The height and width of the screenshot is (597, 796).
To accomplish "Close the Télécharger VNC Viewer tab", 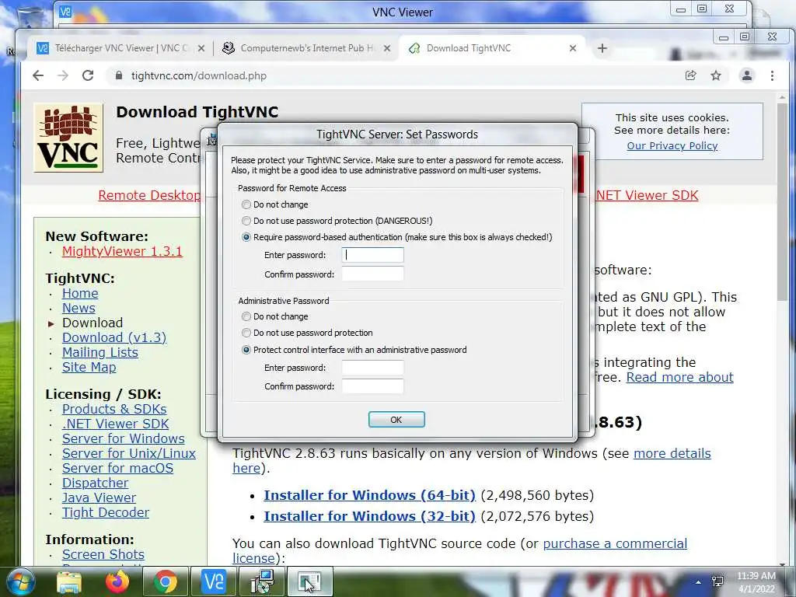I will pyautogui.click(x=201, y=48).
